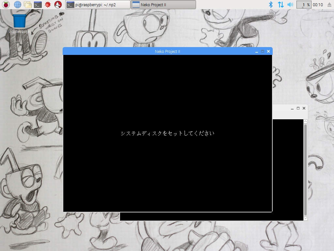This screenshot has width=334, height=251.
Task: Open the Mathematica red spiky icon
Action: pyautogui.click(x=48, y=5)
